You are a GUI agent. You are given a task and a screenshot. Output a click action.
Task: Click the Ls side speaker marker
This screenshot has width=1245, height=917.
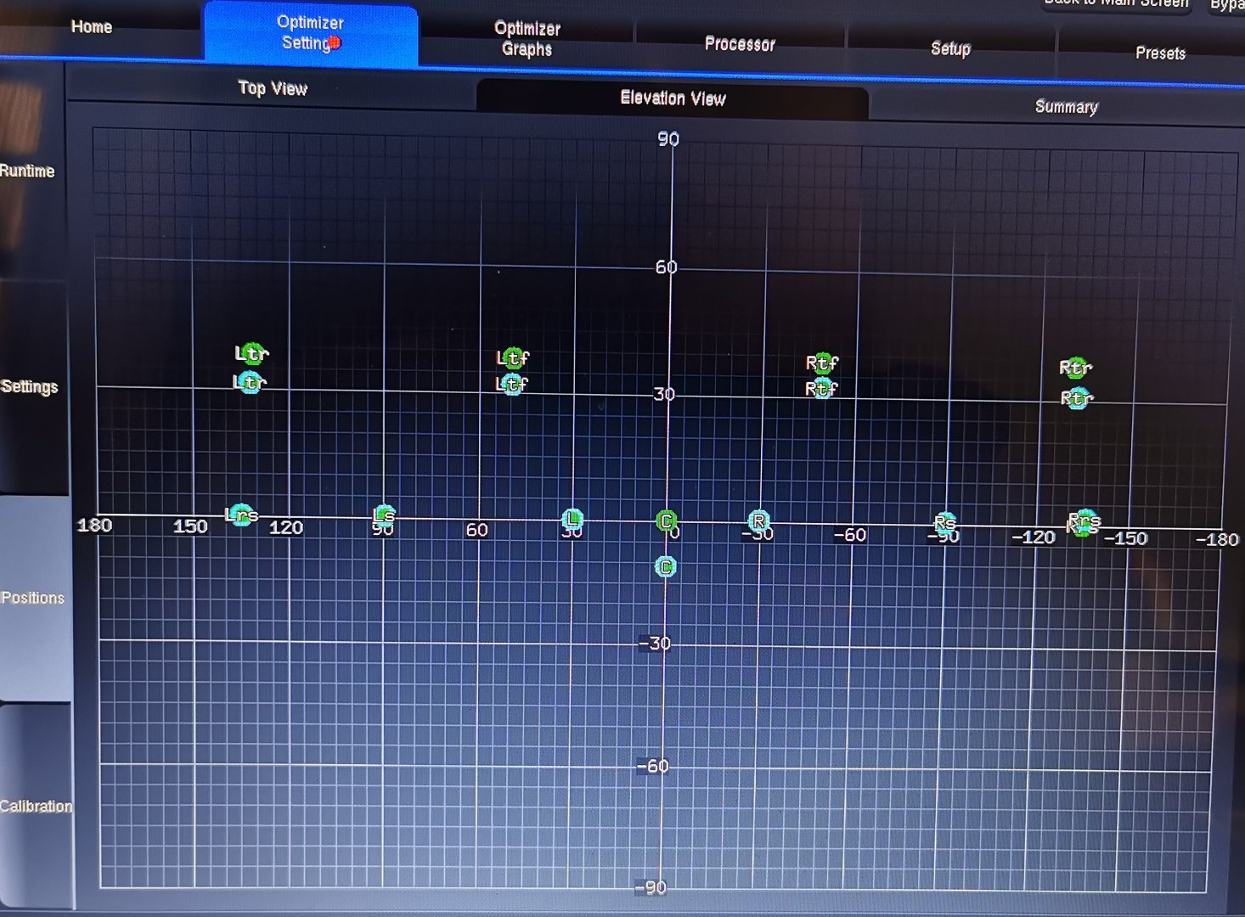pyautogui.click(x=385, y=515)
